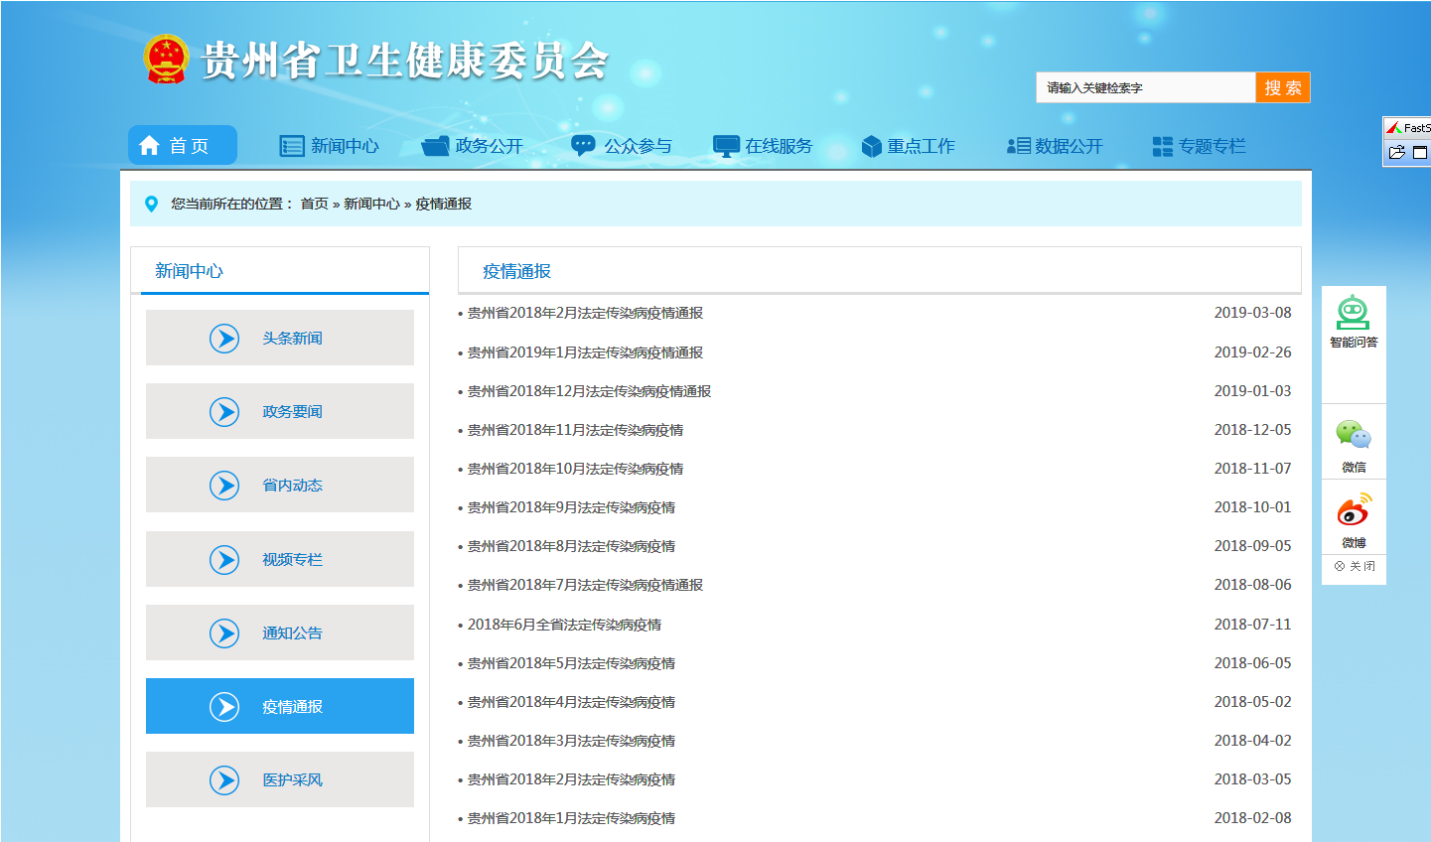Select 视频专栏 in the left sidebar

pyautogui.click(x=292, y=560)
